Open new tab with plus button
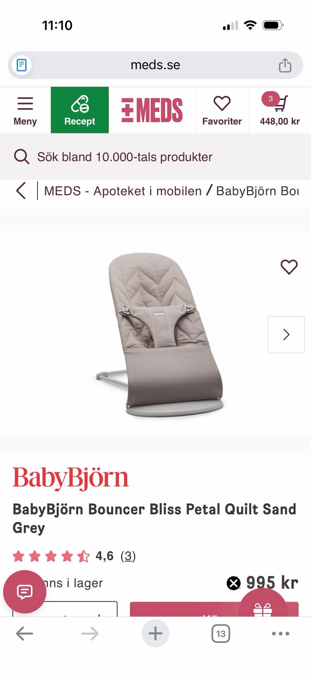 155,633
